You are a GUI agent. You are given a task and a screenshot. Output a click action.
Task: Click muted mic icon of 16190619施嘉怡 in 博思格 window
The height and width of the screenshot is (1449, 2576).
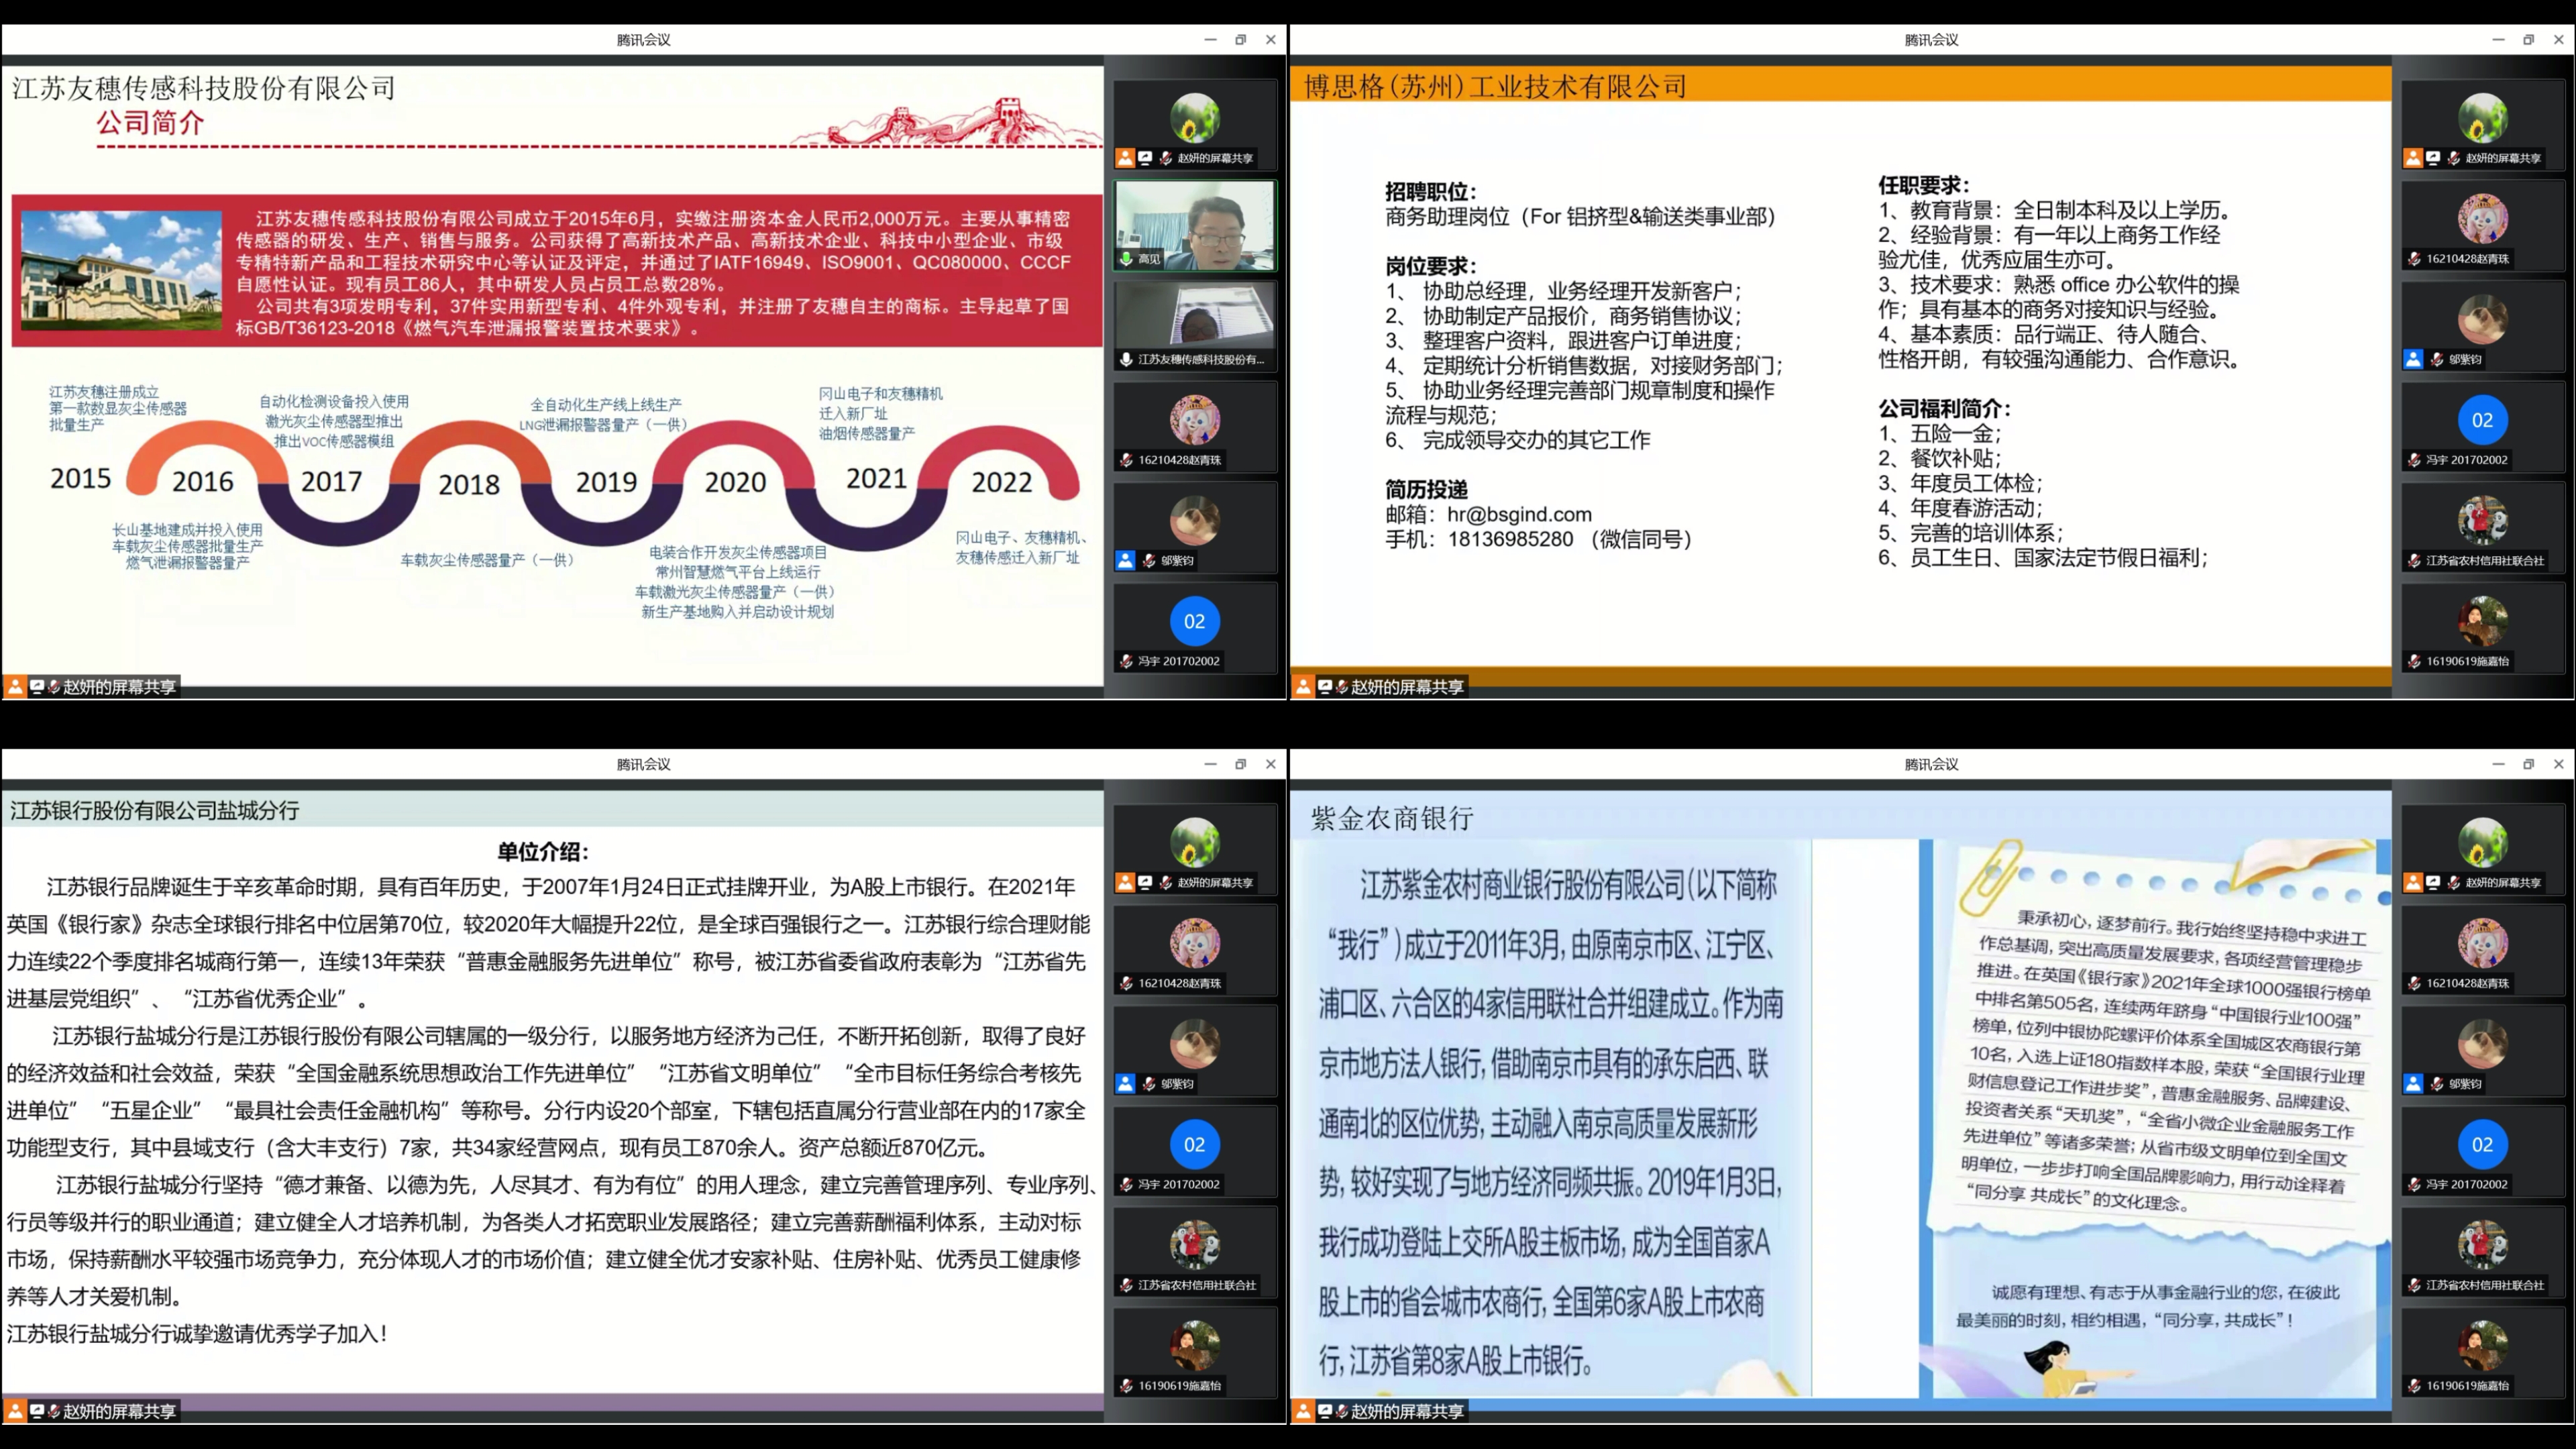pos(2414,662)
